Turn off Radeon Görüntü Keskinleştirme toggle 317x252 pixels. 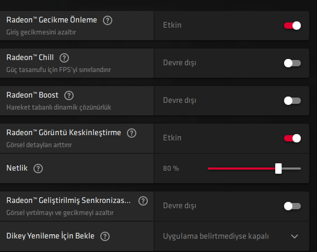292,138
